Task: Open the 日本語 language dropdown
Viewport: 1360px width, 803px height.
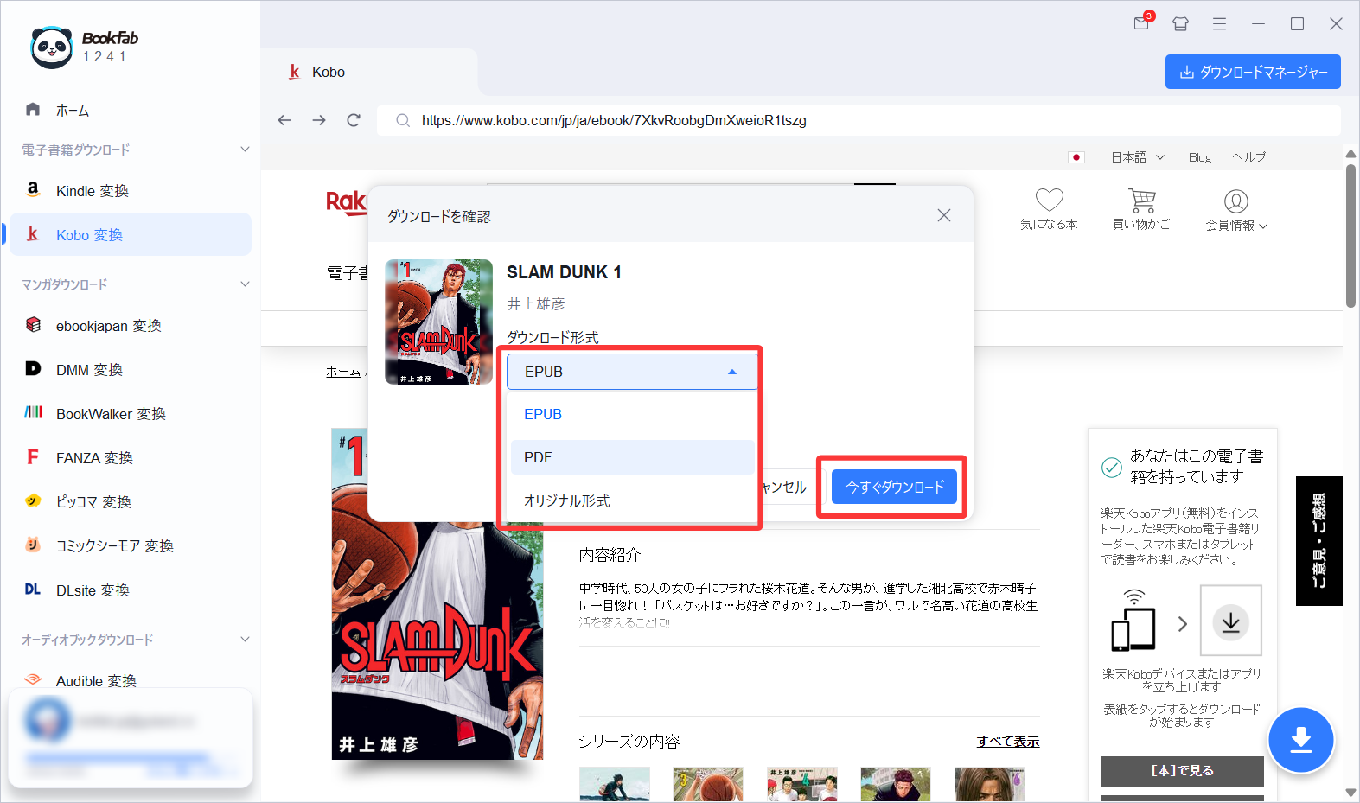Action: pyautogui.click(x=1138, y=157)
